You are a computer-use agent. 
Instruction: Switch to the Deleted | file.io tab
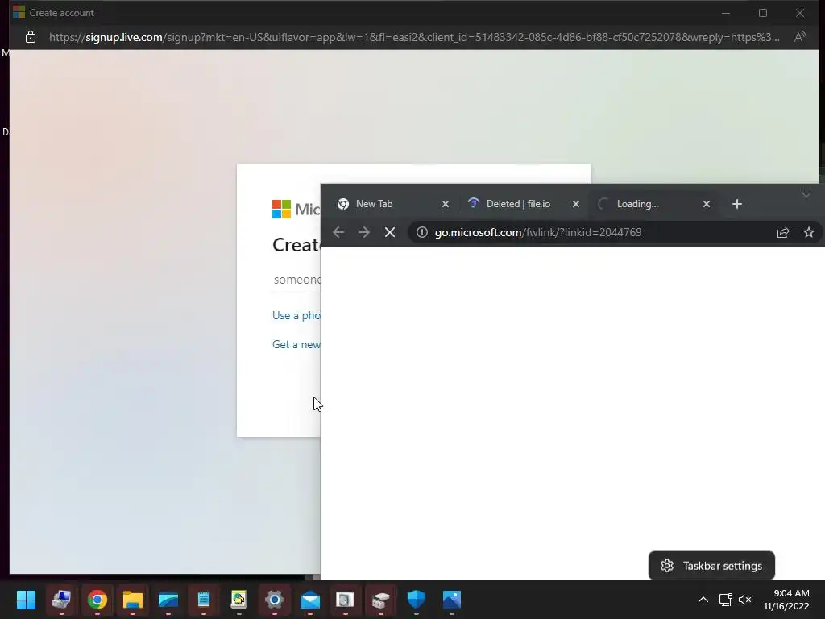coord(518,204)
